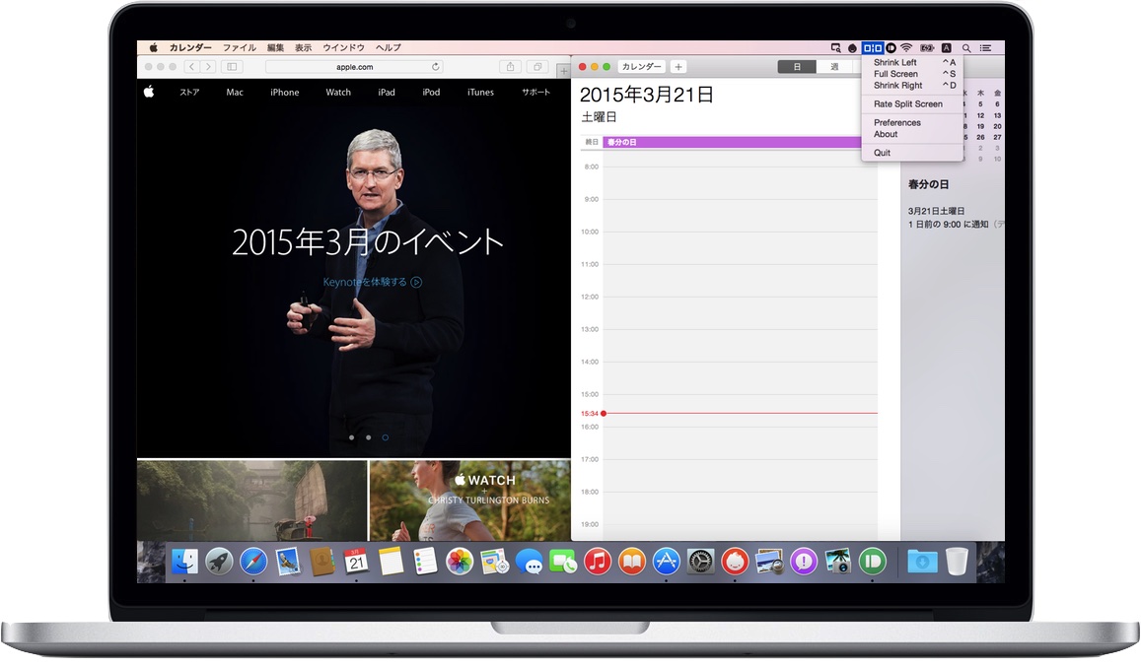Open 表示 menu
This screenshot has width=1141, height=667.
pos(303,47)
